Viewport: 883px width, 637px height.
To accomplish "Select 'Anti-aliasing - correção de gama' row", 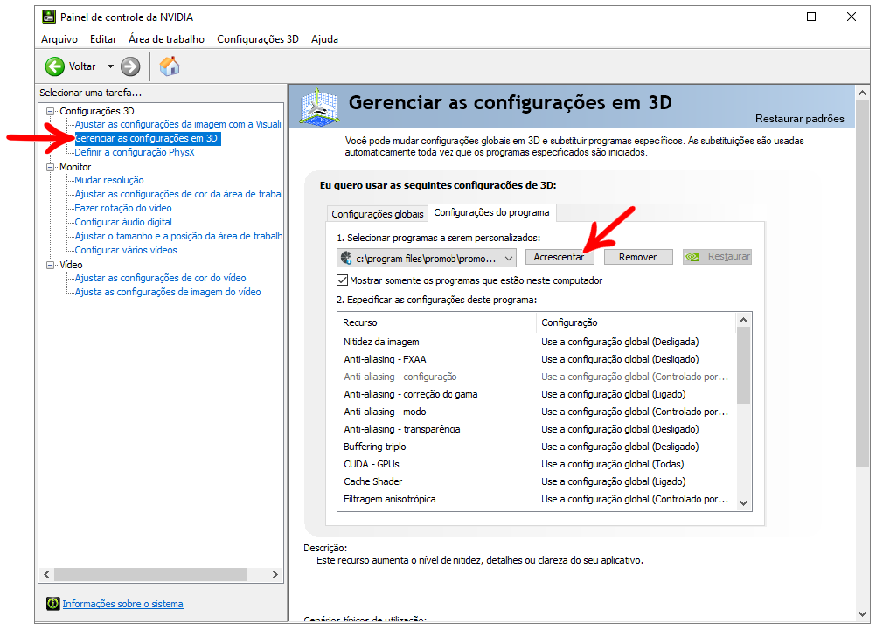I will 537,394.
